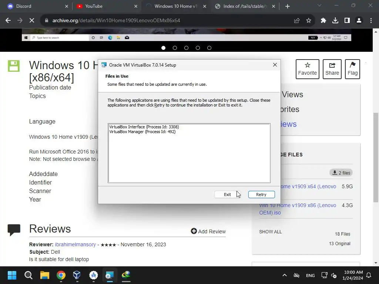Click the cloud sync tray icon
Image resolution: width=379 pixels, height=284 pixels.
(296, 275)
